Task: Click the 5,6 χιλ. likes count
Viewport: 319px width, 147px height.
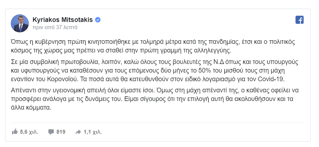Action: tap(29, 132)
